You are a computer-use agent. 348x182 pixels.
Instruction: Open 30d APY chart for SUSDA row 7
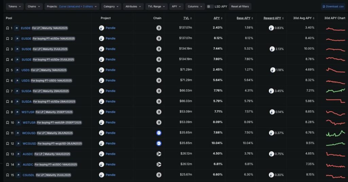click(335, 91)
